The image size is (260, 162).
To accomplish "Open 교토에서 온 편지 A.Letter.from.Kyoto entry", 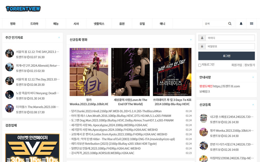I will tap(119, 134).
